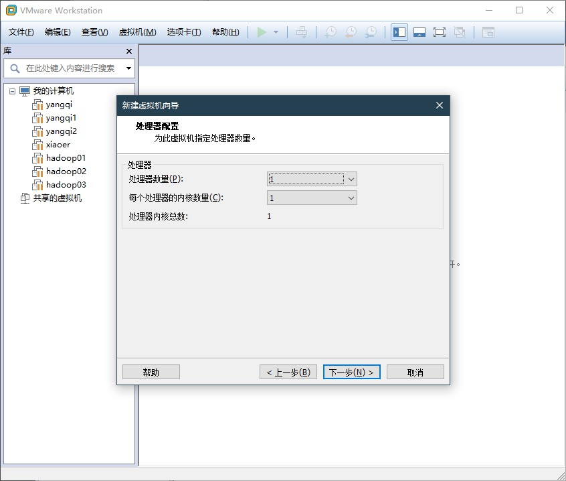The height and width of the screenshot is (481, 566).
Task: Click the Unity mode toolbar icon
Action: (x=460, y=32)
